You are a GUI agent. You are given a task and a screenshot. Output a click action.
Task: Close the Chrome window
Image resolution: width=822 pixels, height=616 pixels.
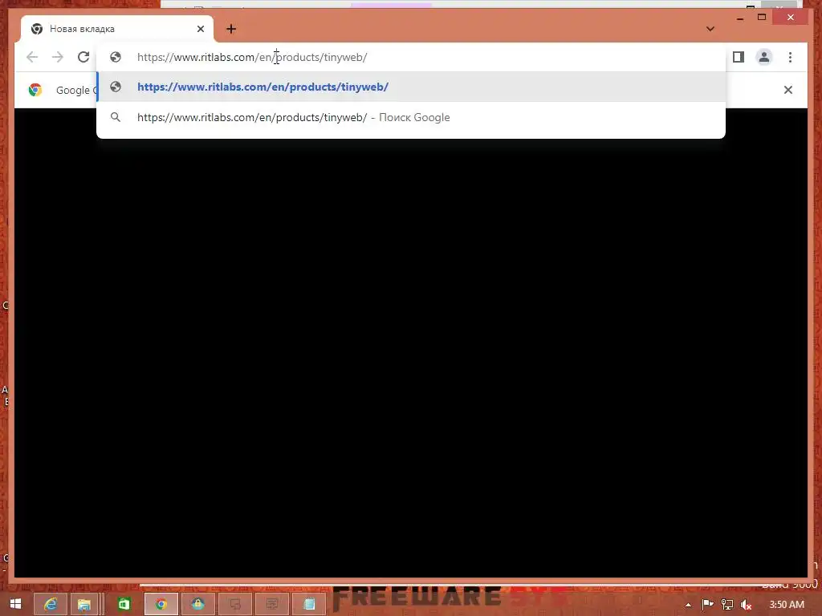pyautogui.click(x=791, y=18)
